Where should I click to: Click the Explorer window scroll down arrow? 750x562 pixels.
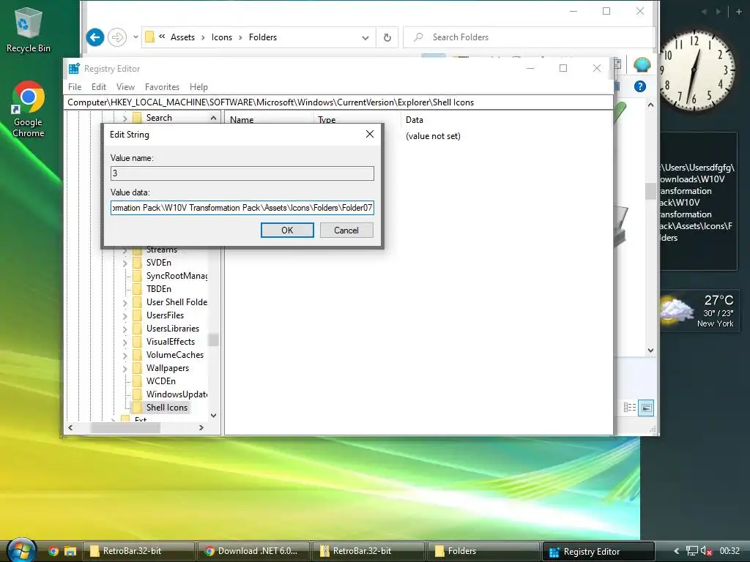[x=650, y=350]
